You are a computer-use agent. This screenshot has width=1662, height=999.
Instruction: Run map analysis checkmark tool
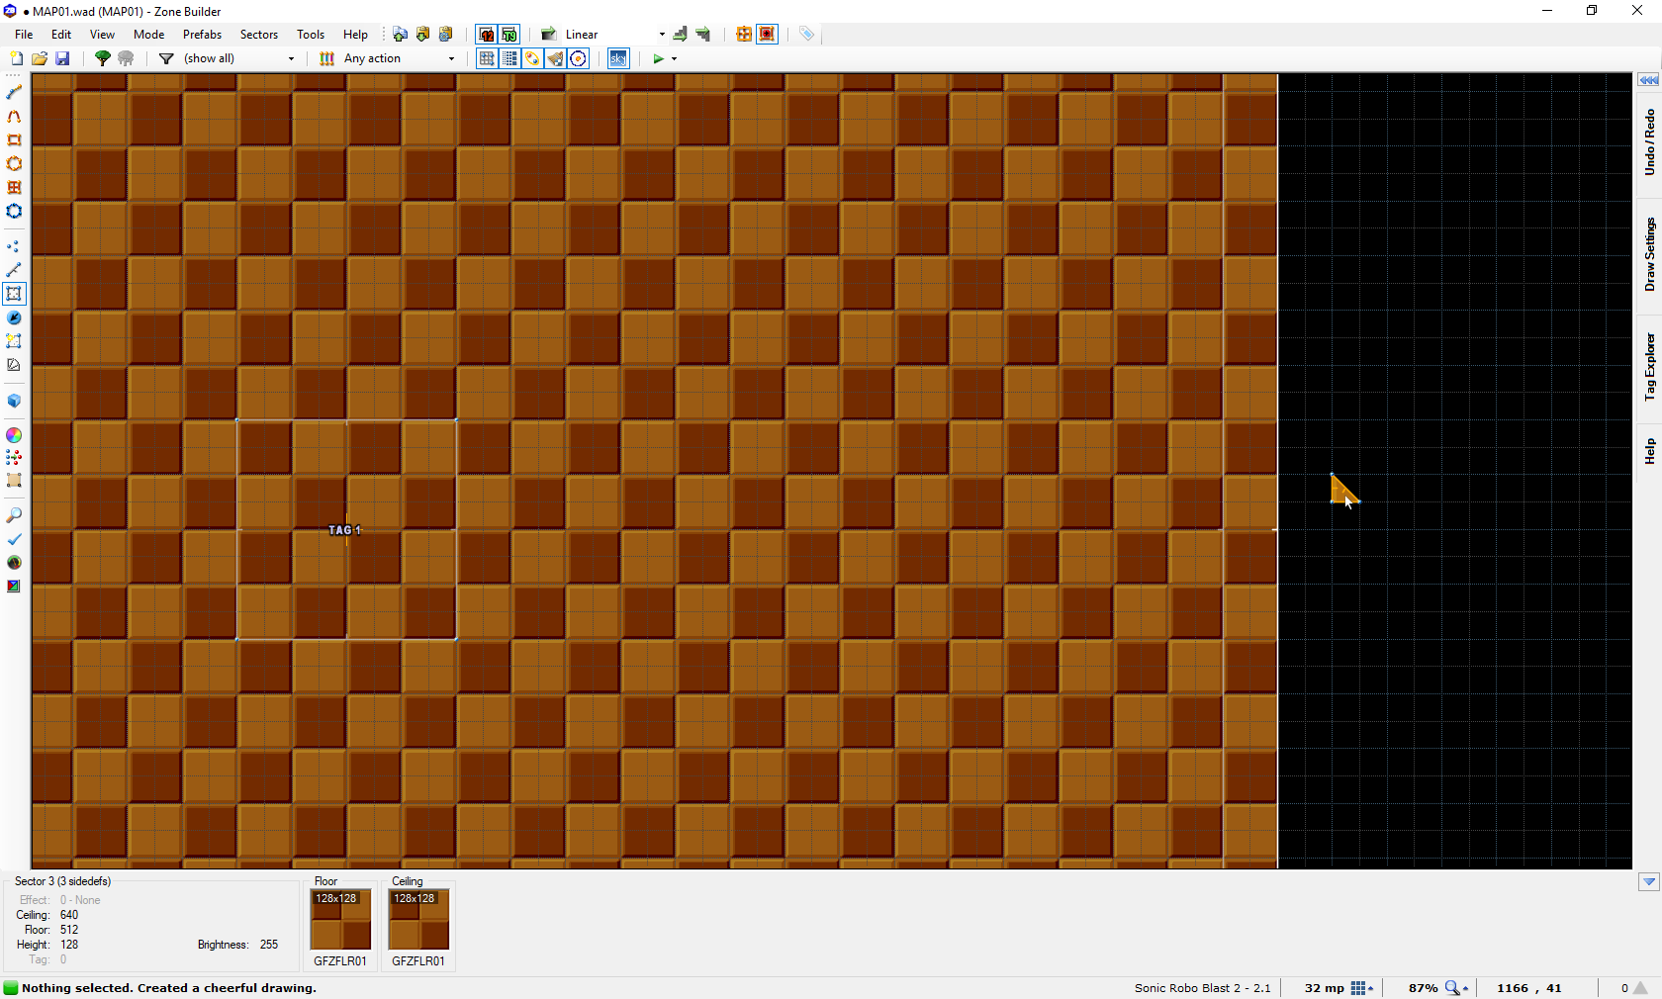point(14,539)
